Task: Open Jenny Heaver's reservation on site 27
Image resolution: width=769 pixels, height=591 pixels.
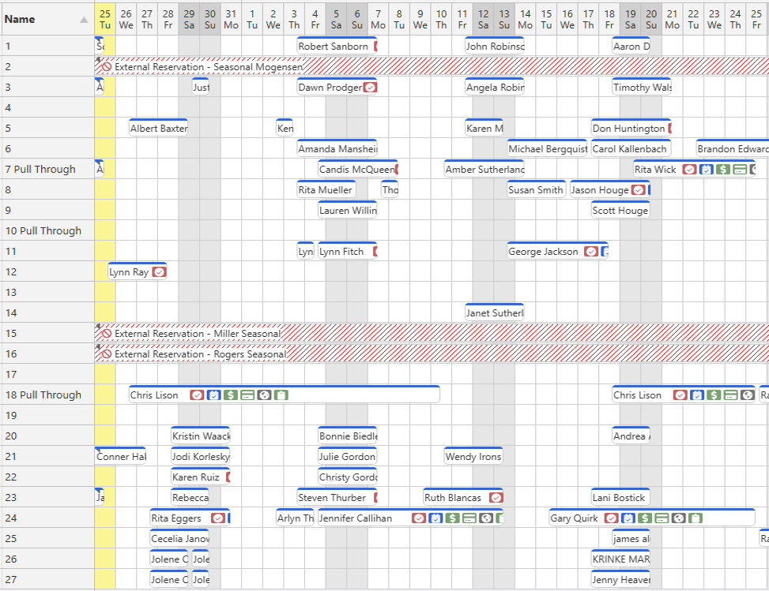Action: [x=620, y=580]
